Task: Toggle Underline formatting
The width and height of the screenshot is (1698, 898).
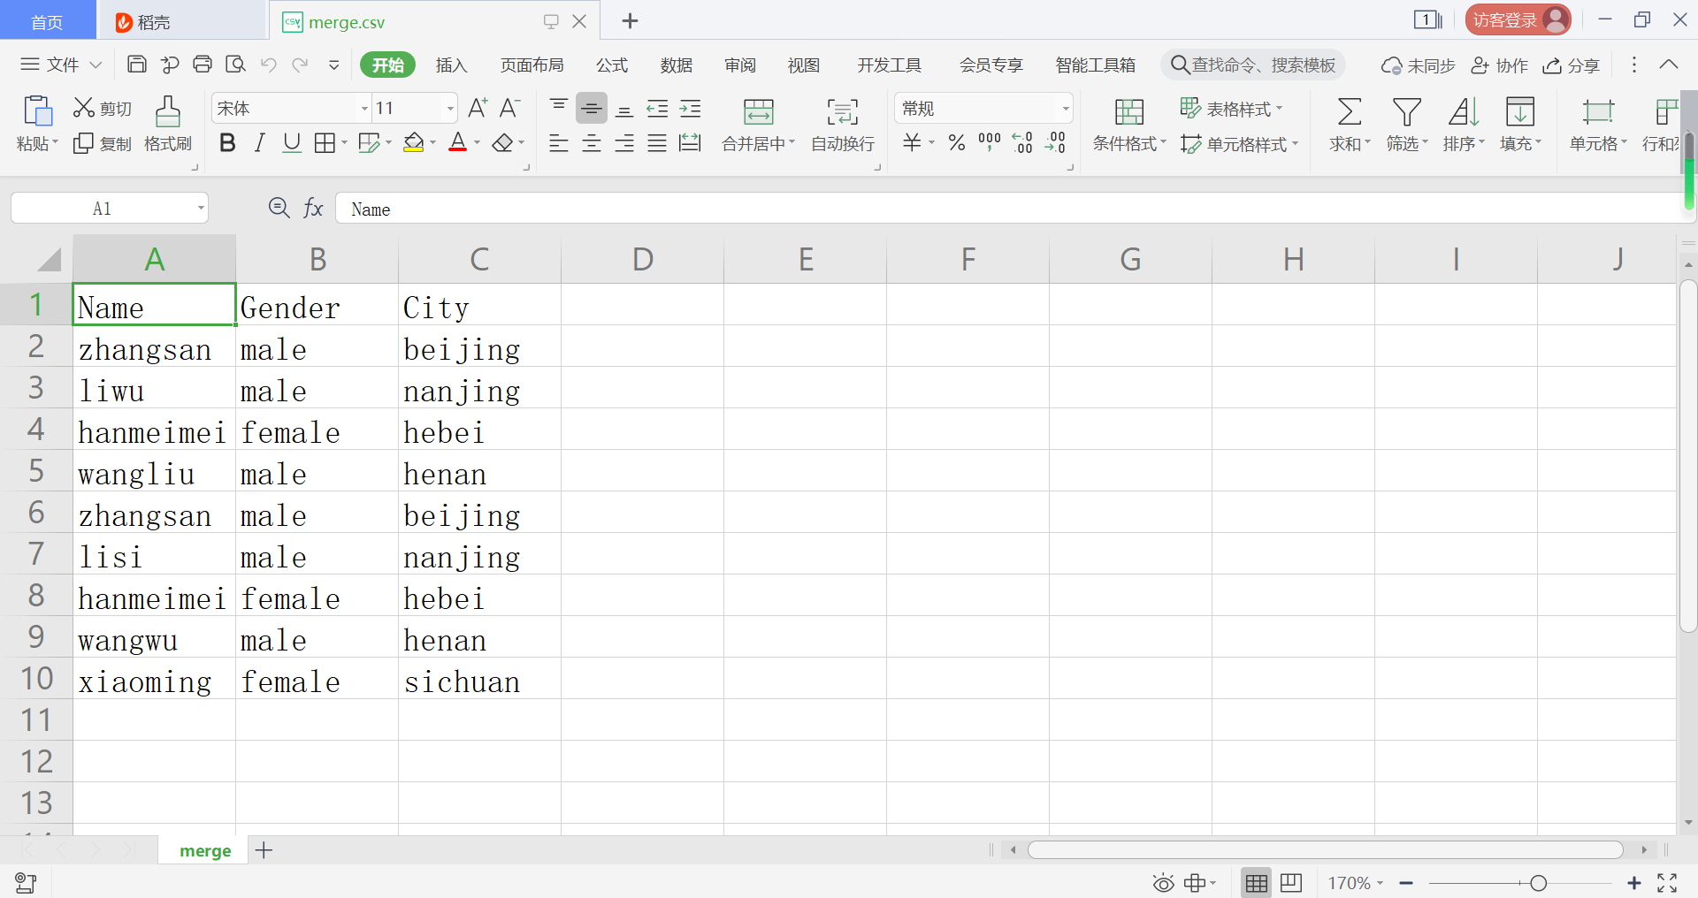Action: (x=292, y=142)
